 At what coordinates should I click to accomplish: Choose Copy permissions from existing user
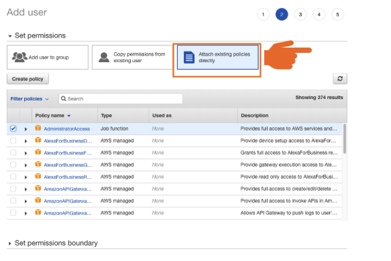(x=132, y=58)
